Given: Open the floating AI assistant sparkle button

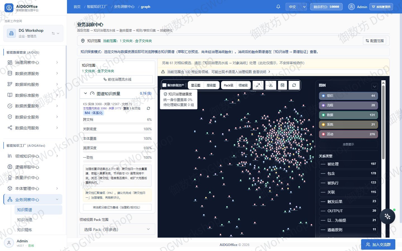Looking at the screenshot, I should 387,216.
